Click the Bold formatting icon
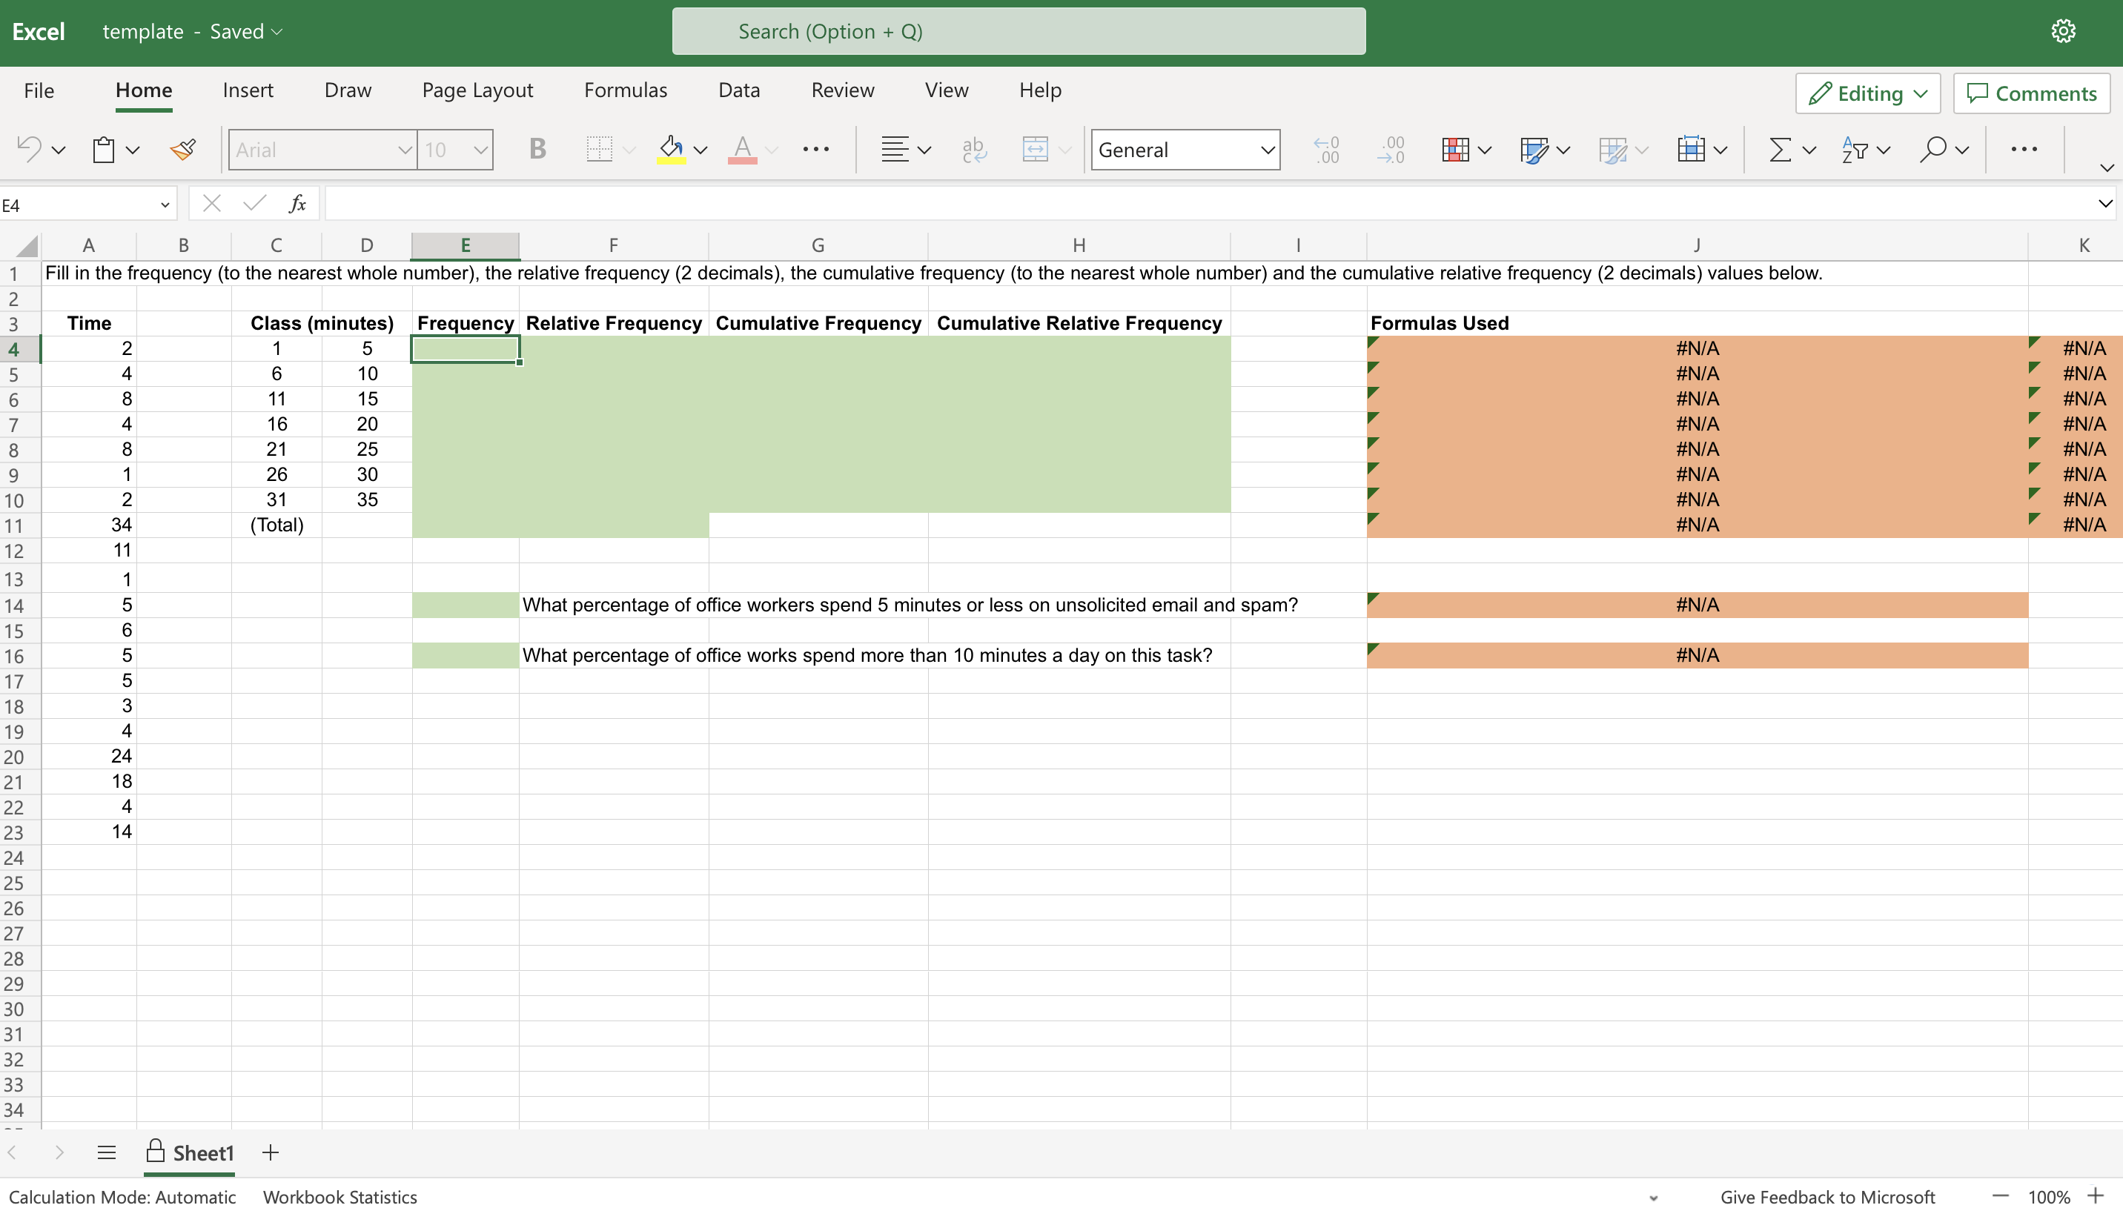 click(534, 149)
